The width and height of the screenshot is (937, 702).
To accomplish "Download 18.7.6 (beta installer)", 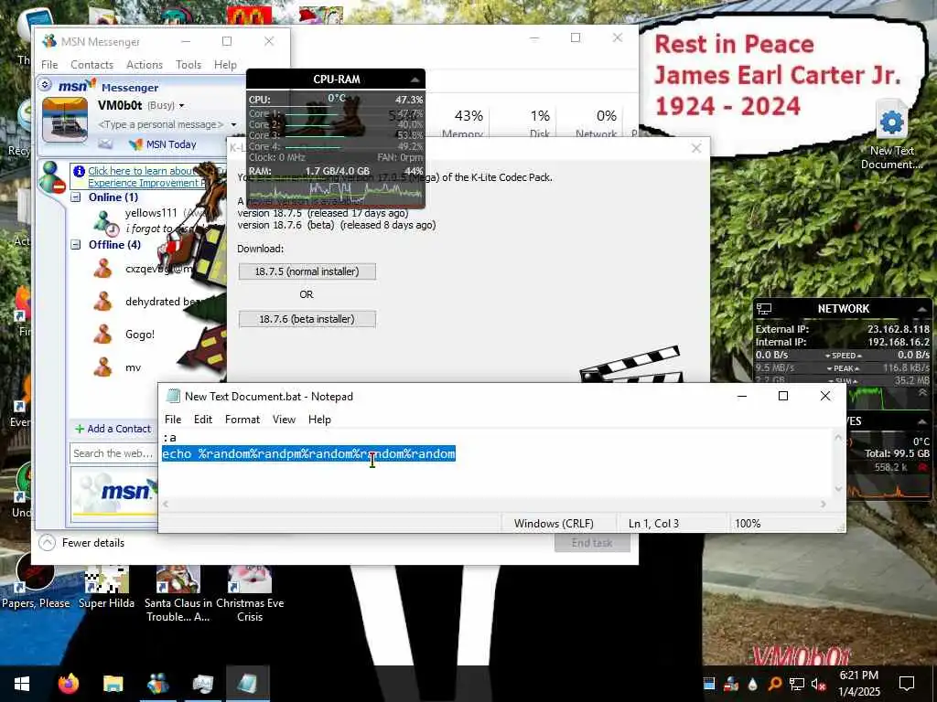I will tap(307, 319).
